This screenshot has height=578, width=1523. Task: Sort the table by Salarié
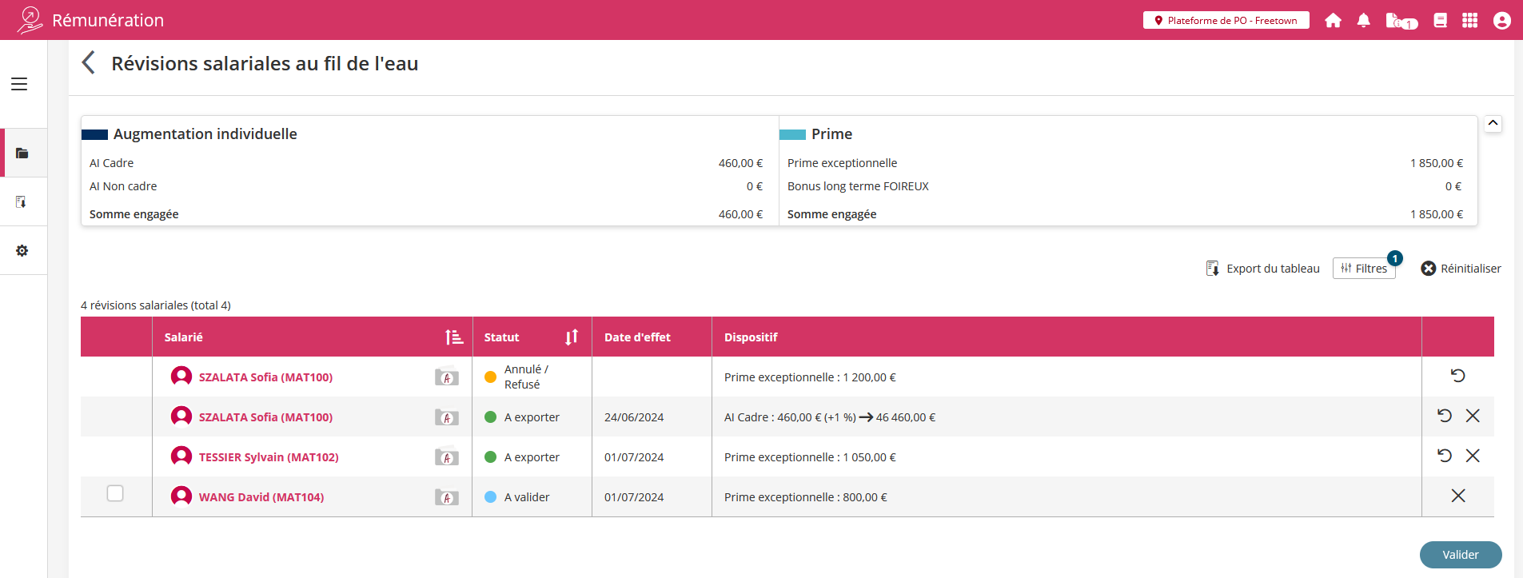pyautogui.click(x=454, y=337)
